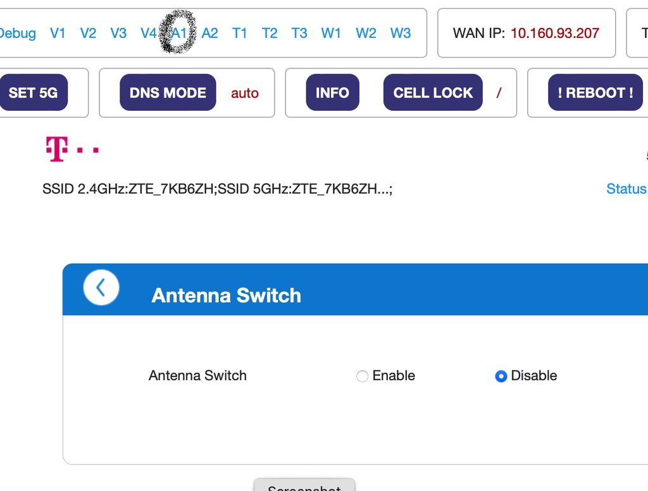
Task: Open the T1 shortcut link
Action: click(x=239, y=33)
